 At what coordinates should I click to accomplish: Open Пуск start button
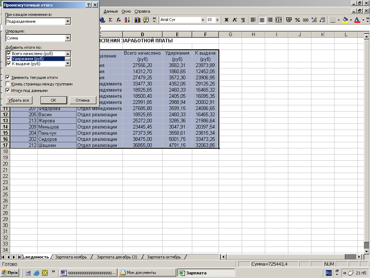click(10, 273)
